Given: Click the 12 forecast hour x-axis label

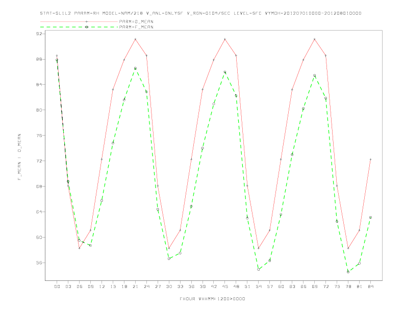Looking at the screenshot, I should pyautogui.click(x=102, y=287).
